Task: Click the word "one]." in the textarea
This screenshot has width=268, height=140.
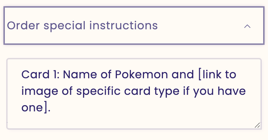Action: click(x=36, y=108)
